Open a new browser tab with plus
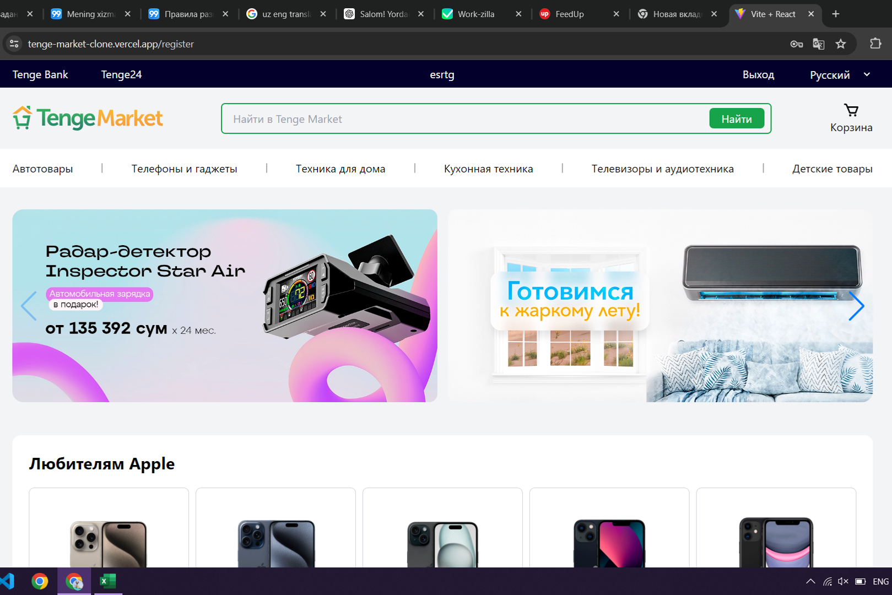 [836, 14]
